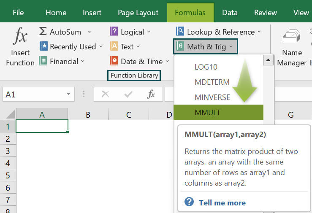Expand the AutoSum dropdown arrow
This screenshot has width=312, height=213.
tap(90, 32)
